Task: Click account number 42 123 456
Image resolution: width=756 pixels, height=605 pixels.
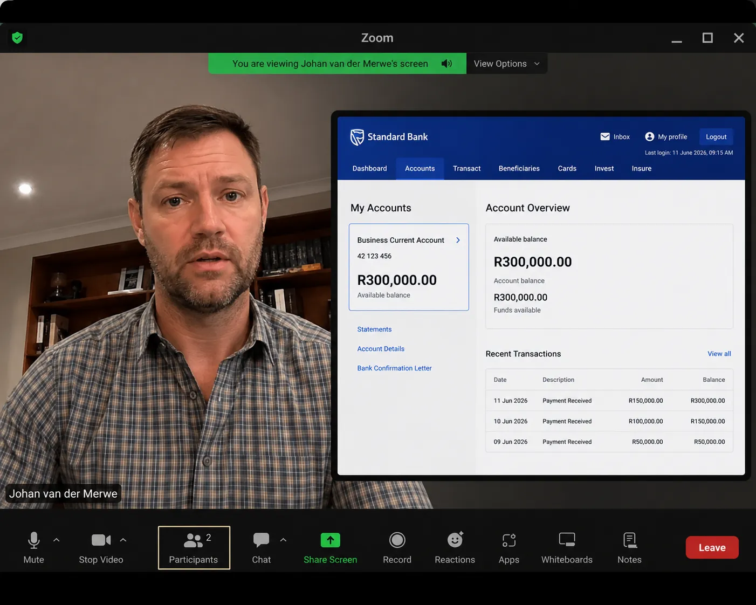Action: point(374,256)
